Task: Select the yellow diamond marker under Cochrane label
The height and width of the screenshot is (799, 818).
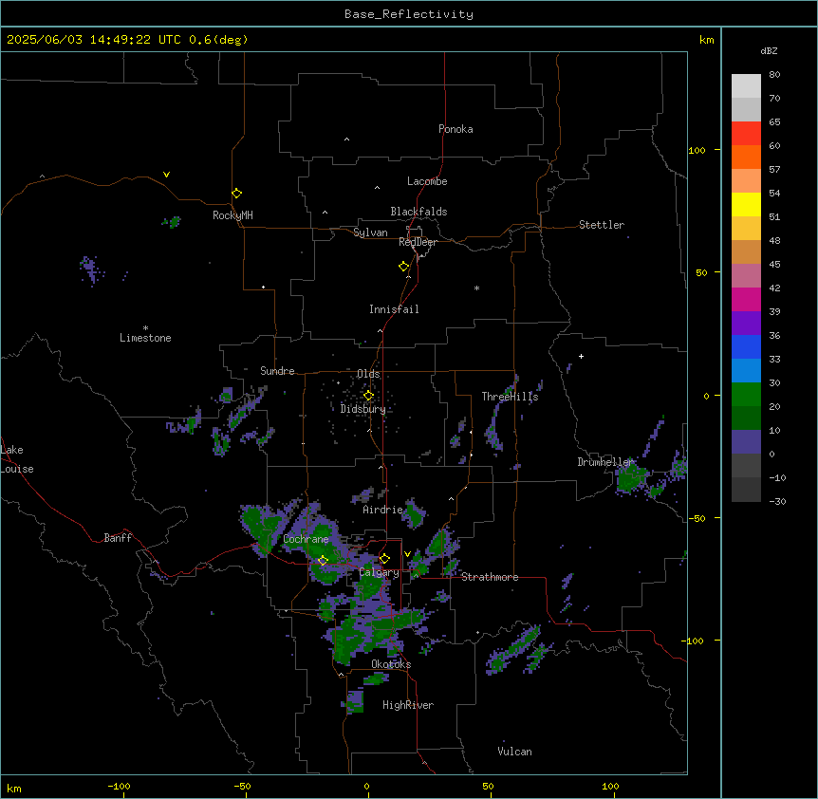Action: 323,561
